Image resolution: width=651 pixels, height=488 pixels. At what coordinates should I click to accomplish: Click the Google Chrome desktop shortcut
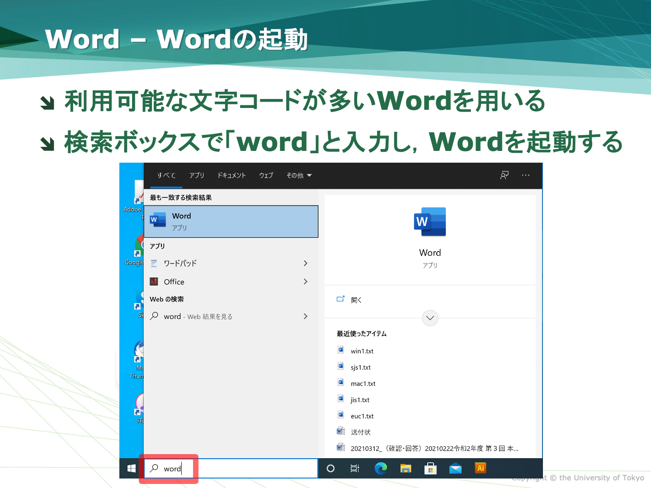point(134,250)
